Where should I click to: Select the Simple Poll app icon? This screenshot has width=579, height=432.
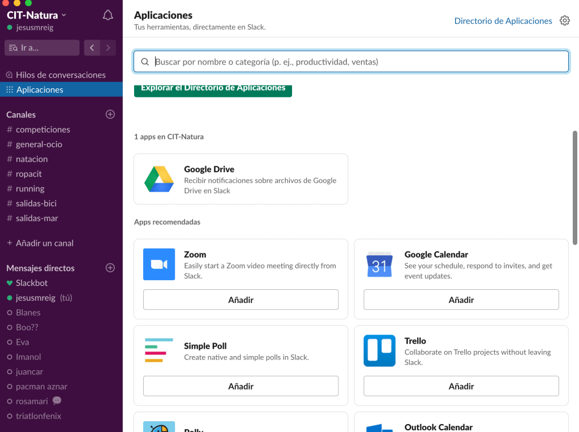click(x=158, y=350)
